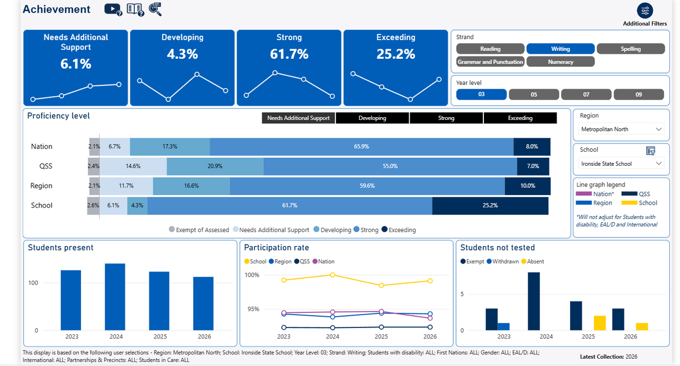Viewport: 680px width, 366px height.
Task: Click the magnifier data explore icon
Action: click(x=155, y=9)
